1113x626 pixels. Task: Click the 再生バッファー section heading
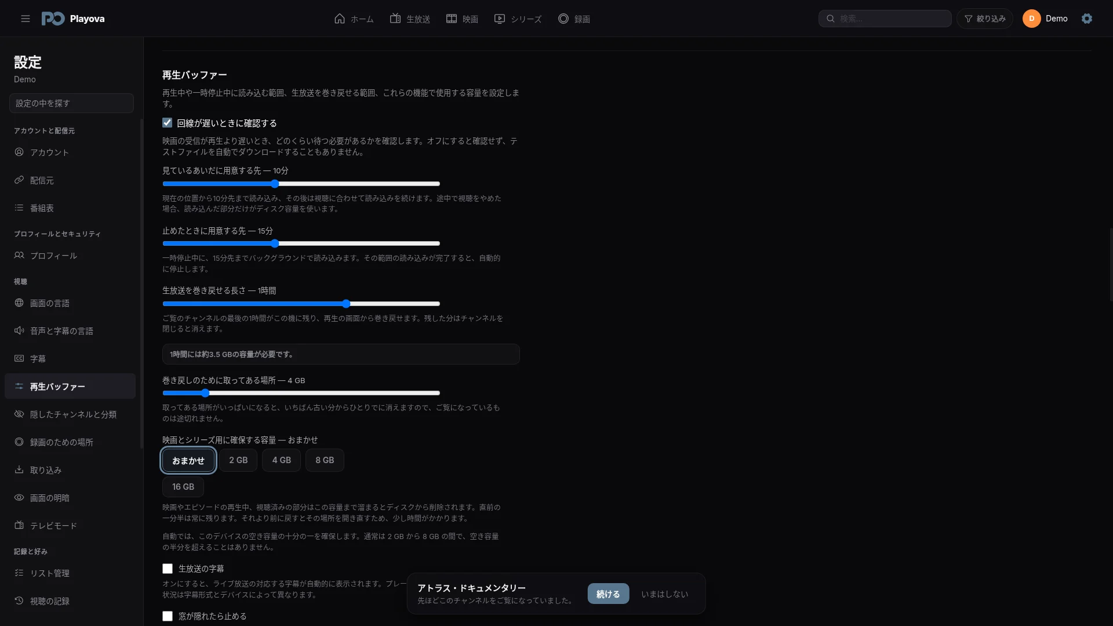click(x=195, y=75)
